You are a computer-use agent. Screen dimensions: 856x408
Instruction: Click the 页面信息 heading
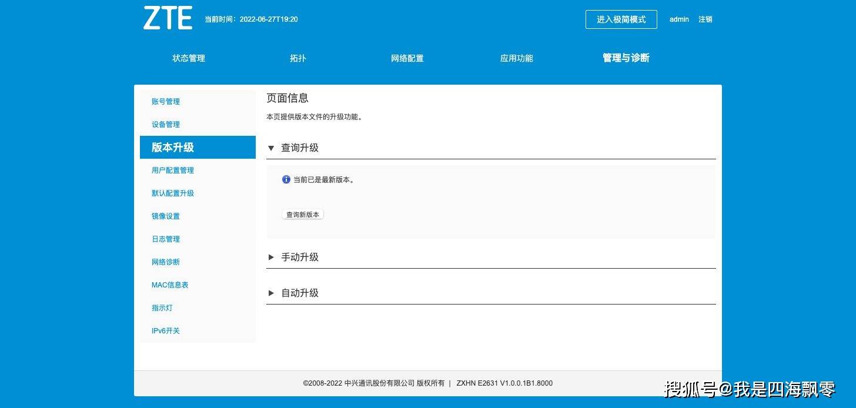click(287, 98)
